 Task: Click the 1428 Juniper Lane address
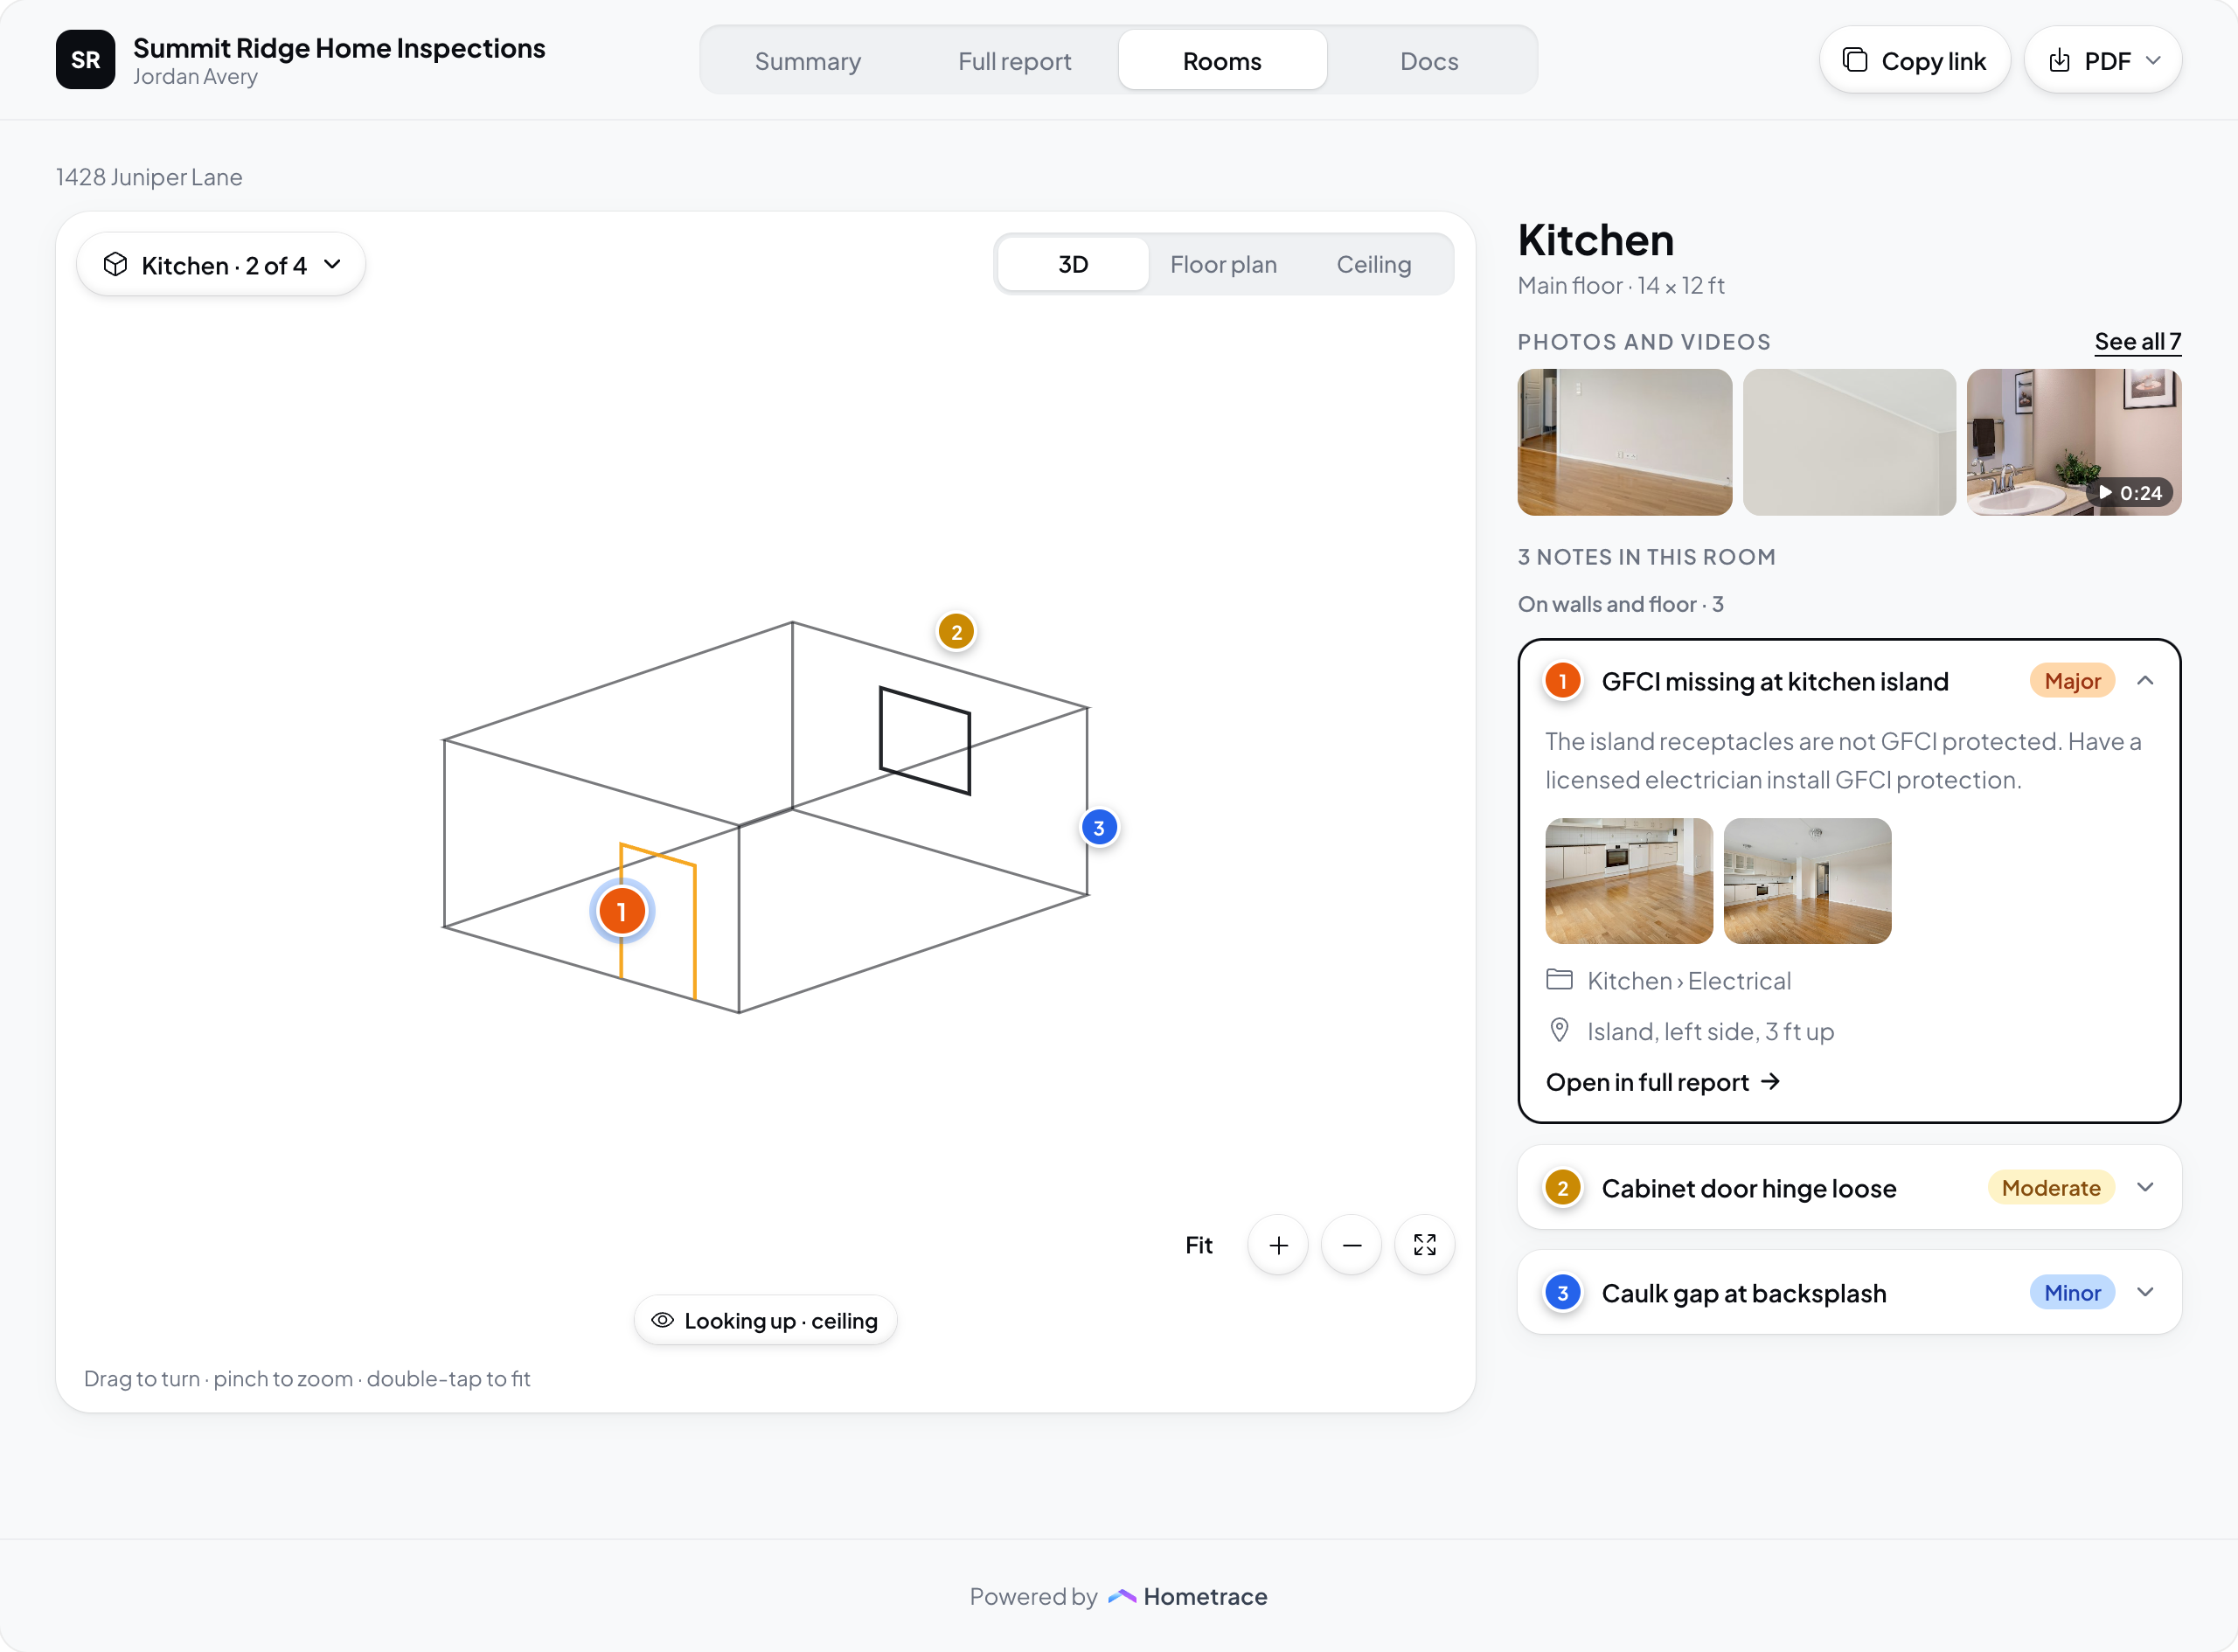(x=149, y=177)
